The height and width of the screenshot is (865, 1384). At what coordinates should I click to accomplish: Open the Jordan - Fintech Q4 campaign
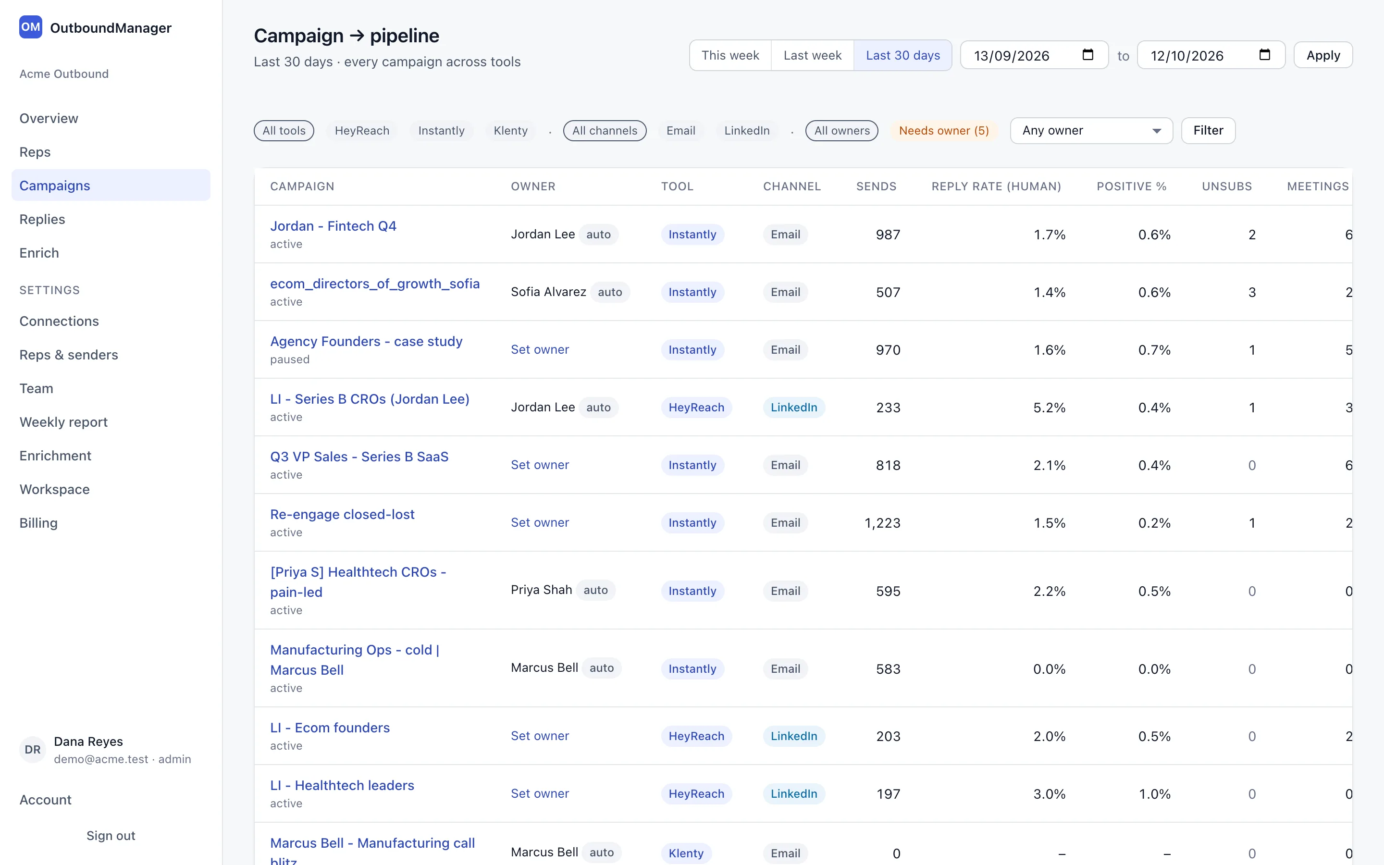pyautogui.click(x=333, y=226)
